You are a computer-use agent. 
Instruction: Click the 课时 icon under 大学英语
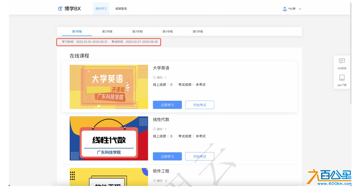[x=155, y=78]
